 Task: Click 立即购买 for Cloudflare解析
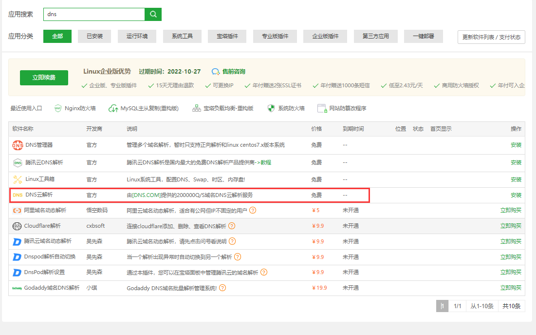pos(511,226)
